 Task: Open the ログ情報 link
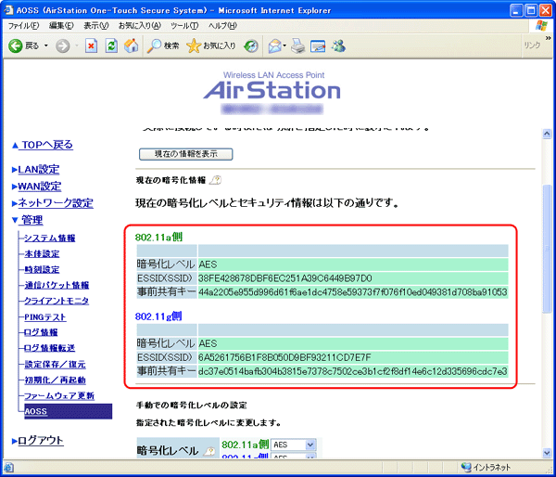(41, 332)
